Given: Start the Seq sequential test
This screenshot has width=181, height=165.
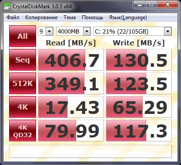Looking at the screenshot, I should point(23,60).
